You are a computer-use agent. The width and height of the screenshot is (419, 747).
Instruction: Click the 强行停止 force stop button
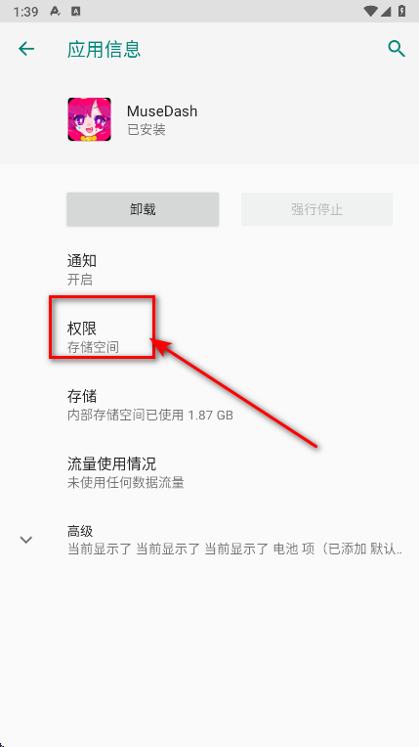[316, 209]
